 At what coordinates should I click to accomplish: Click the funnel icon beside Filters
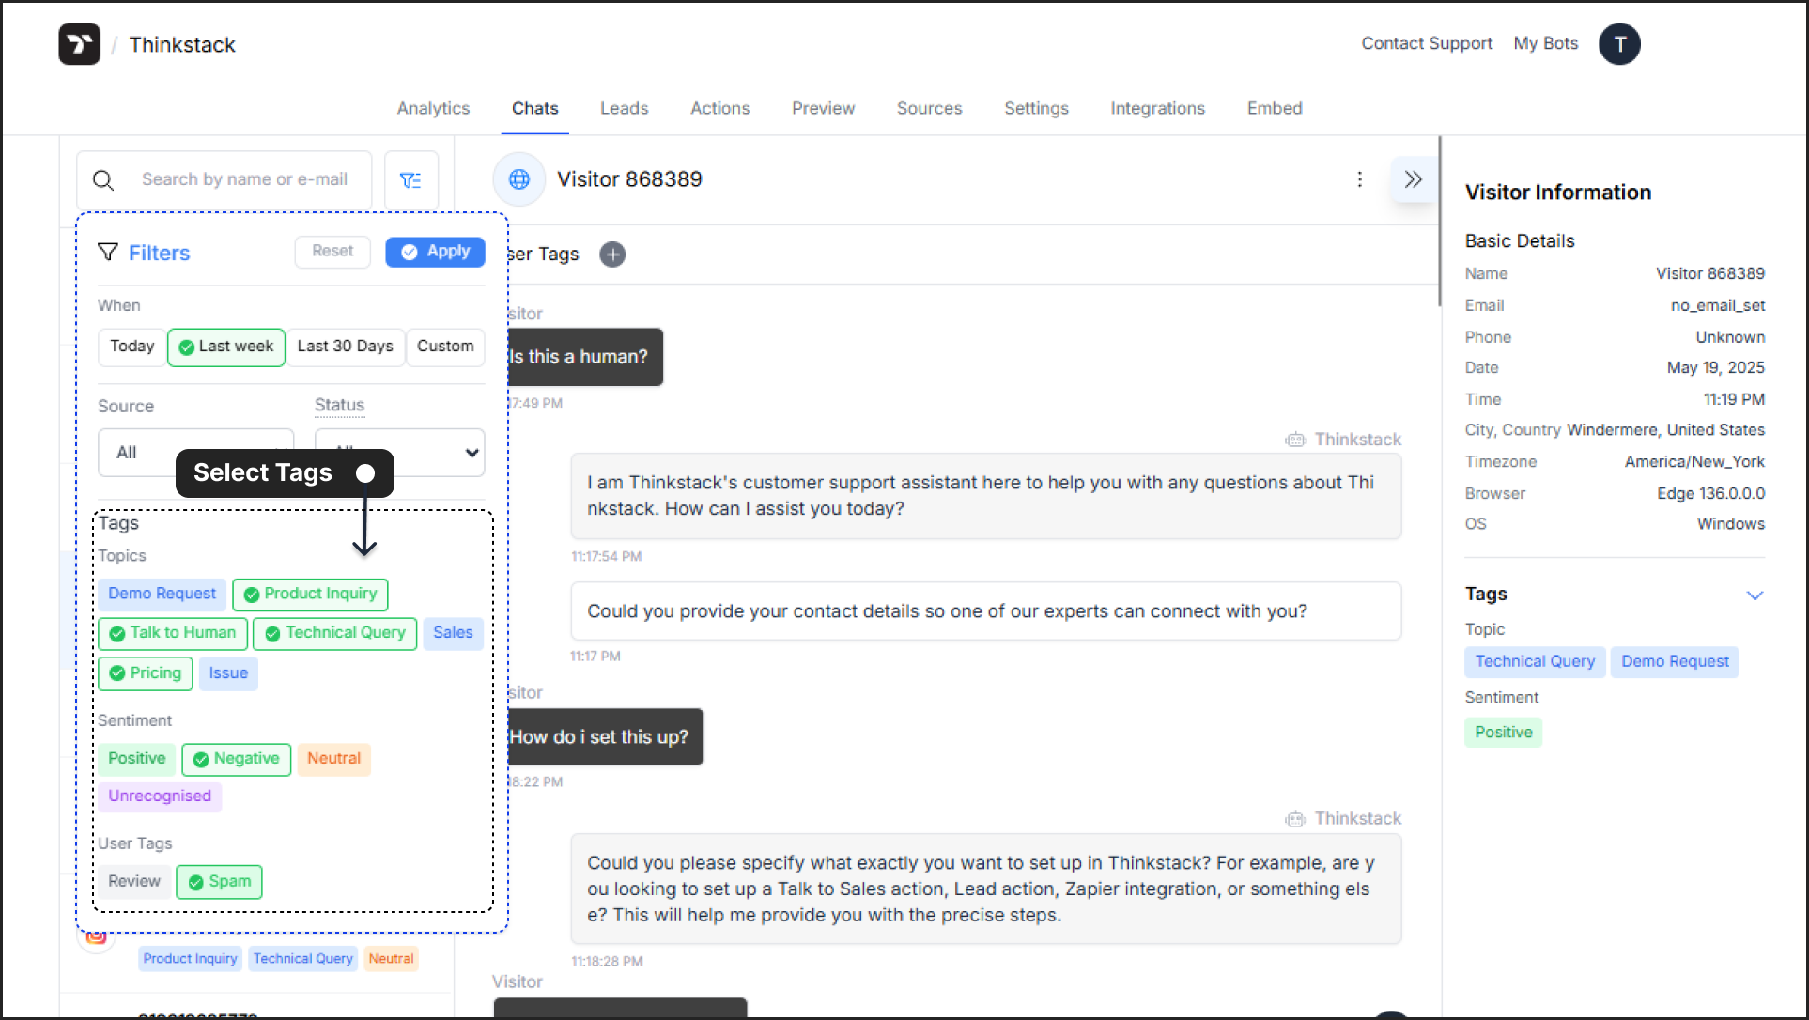pos(108,252)
